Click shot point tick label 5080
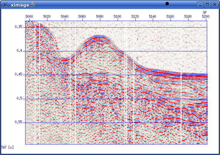Viewport: 220px width, 155px height. pyautogui.click(x=100, y=17)
